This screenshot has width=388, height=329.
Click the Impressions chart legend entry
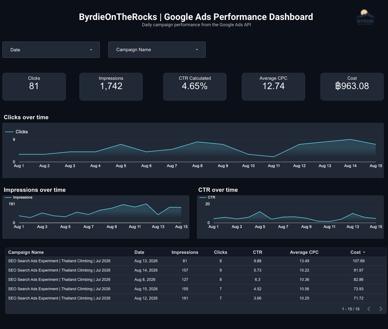[x=19, y=197]
